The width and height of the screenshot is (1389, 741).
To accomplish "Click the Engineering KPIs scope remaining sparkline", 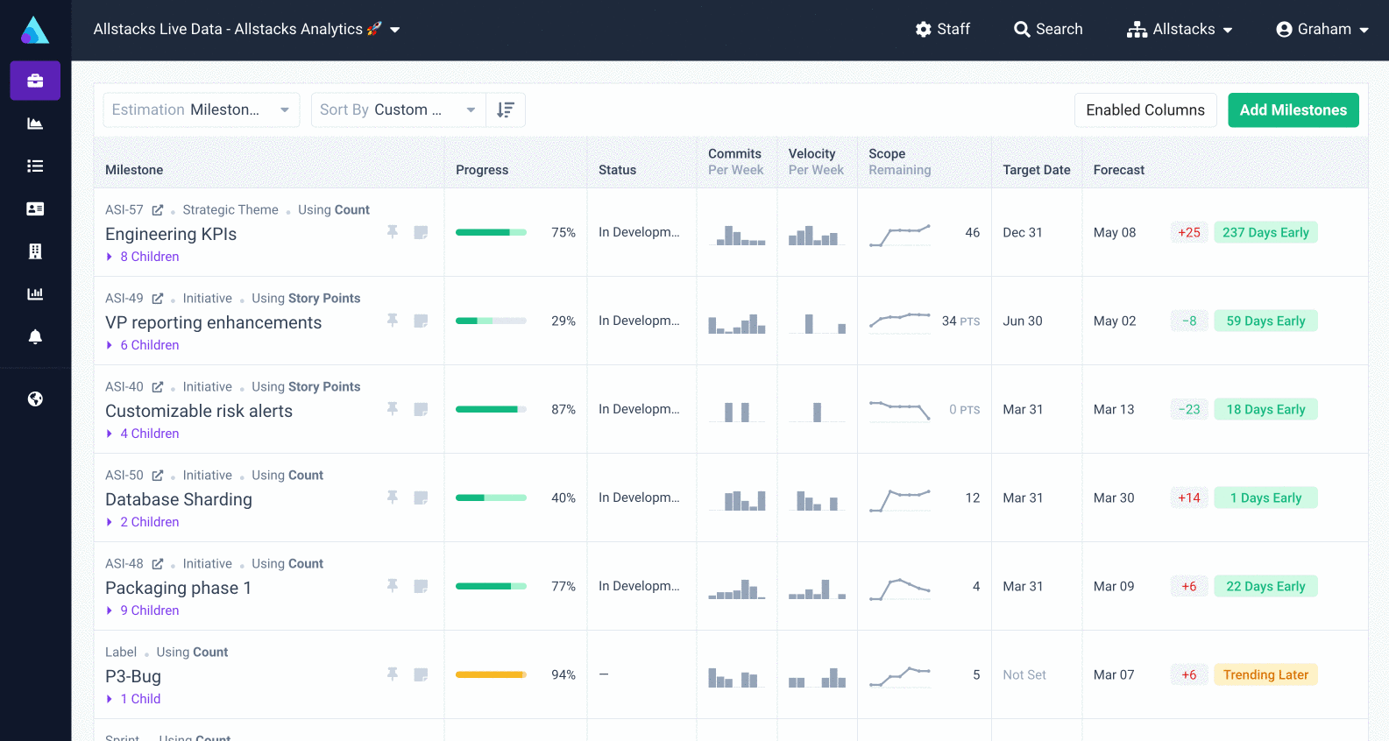I will click(900, 235).
